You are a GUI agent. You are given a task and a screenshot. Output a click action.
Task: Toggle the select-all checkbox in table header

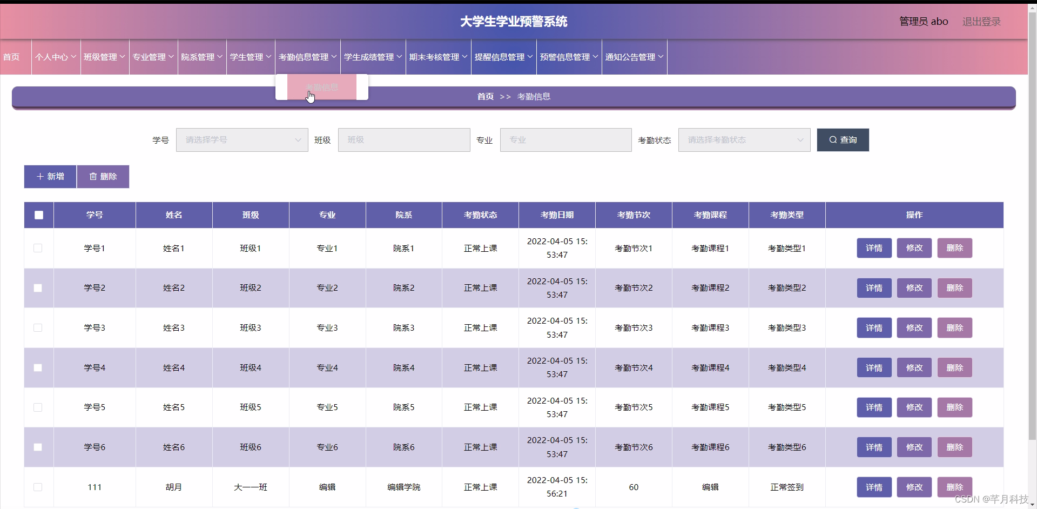(x=38, y=215)
